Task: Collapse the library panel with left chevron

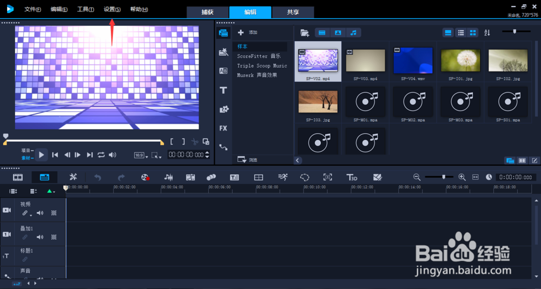Action: click(298, 160)
